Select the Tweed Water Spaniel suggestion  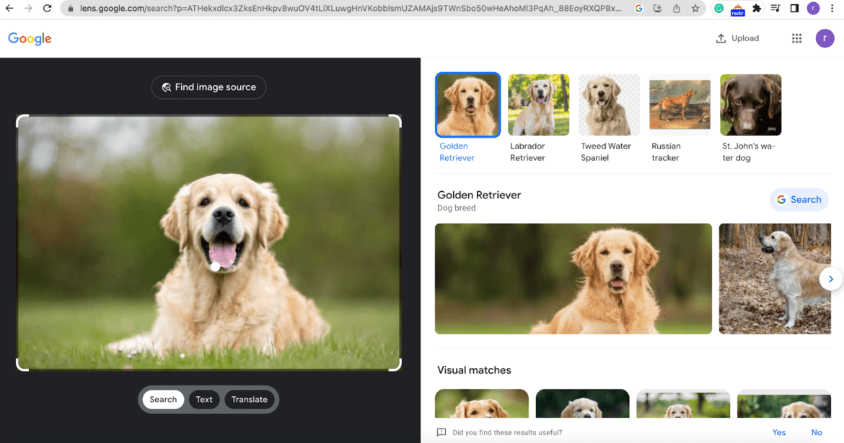point(609,104)
